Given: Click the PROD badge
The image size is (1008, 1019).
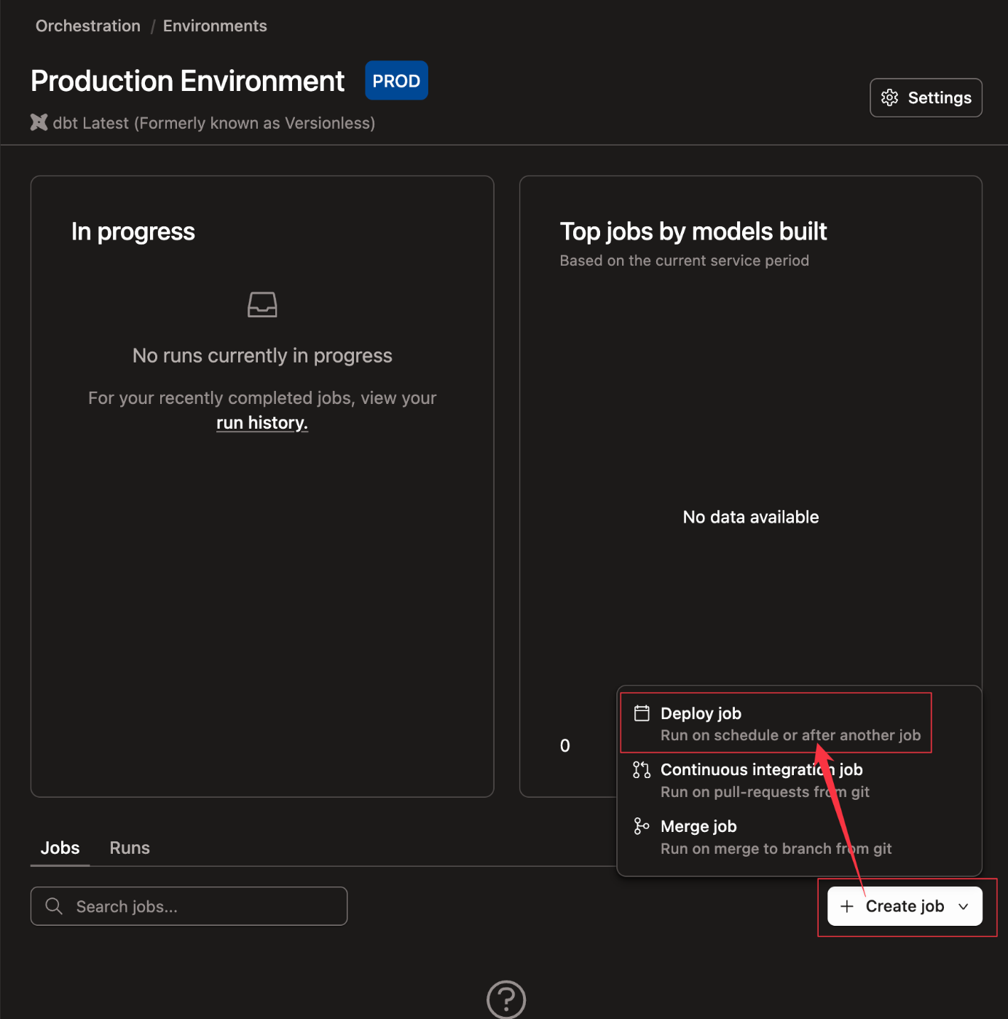Looking at the screenshot, I should [396, 81].
